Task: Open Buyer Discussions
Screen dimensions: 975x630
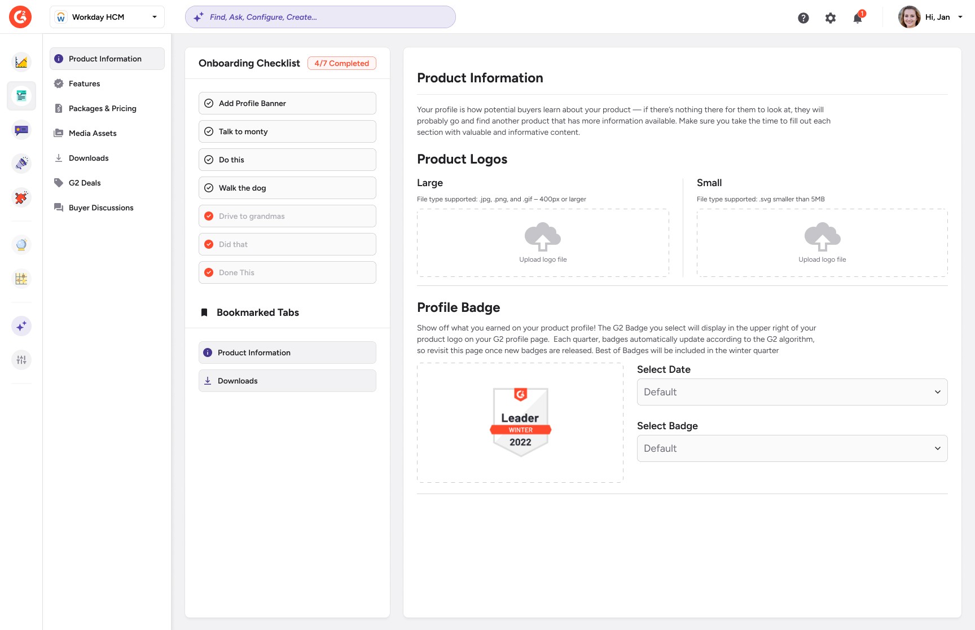Action: coord(107,208)
